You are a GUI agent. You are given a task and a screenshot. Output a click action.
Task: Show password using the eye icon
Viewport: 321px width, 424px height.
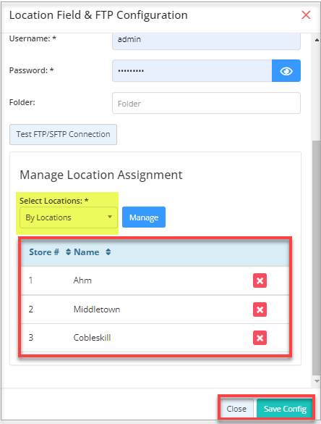pyautogui.click(x=286, y=71)
